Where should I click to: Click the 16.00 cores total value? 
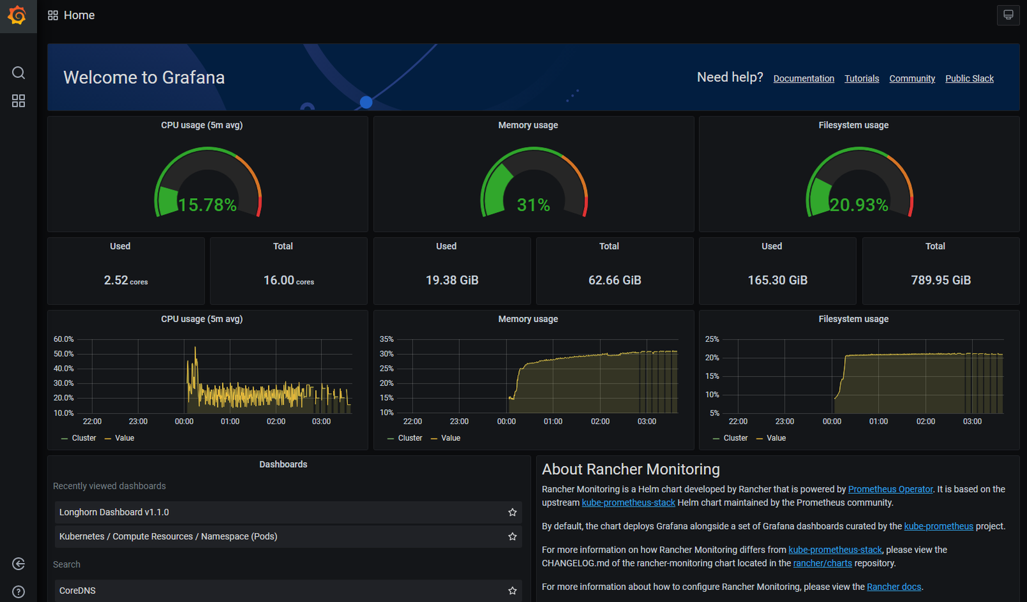289,281
